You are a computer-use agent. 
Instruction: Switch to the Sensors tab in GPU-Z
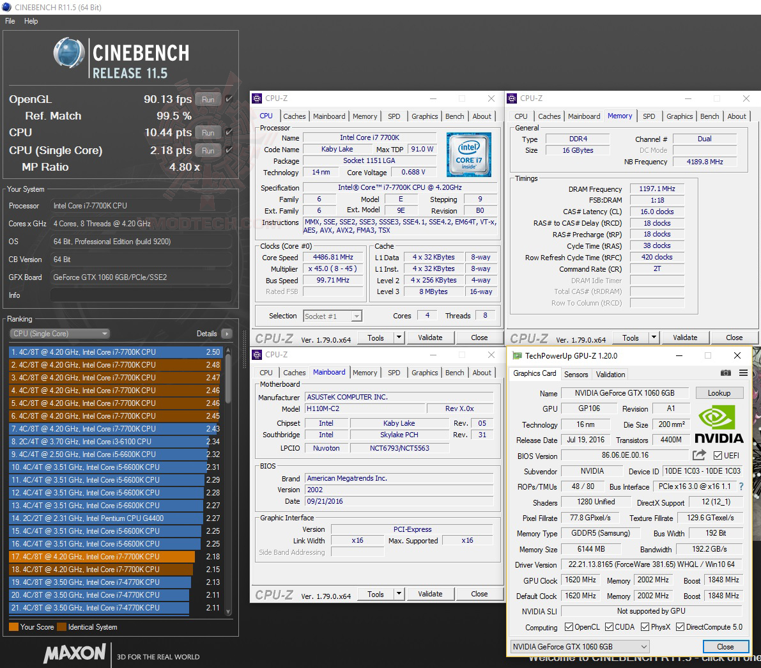[x=576, y=374]
